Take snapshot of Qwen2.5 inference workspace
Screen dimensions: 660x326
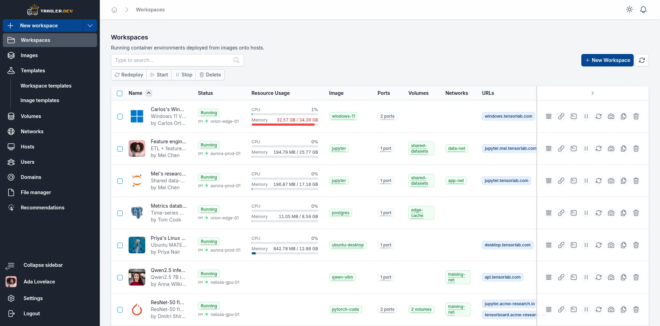pos(611,277)
